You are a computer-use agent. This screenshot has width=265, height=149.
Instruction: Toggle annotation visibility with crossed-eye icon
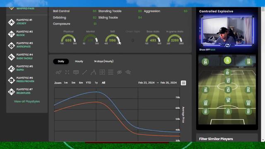[x=119, y=72]
